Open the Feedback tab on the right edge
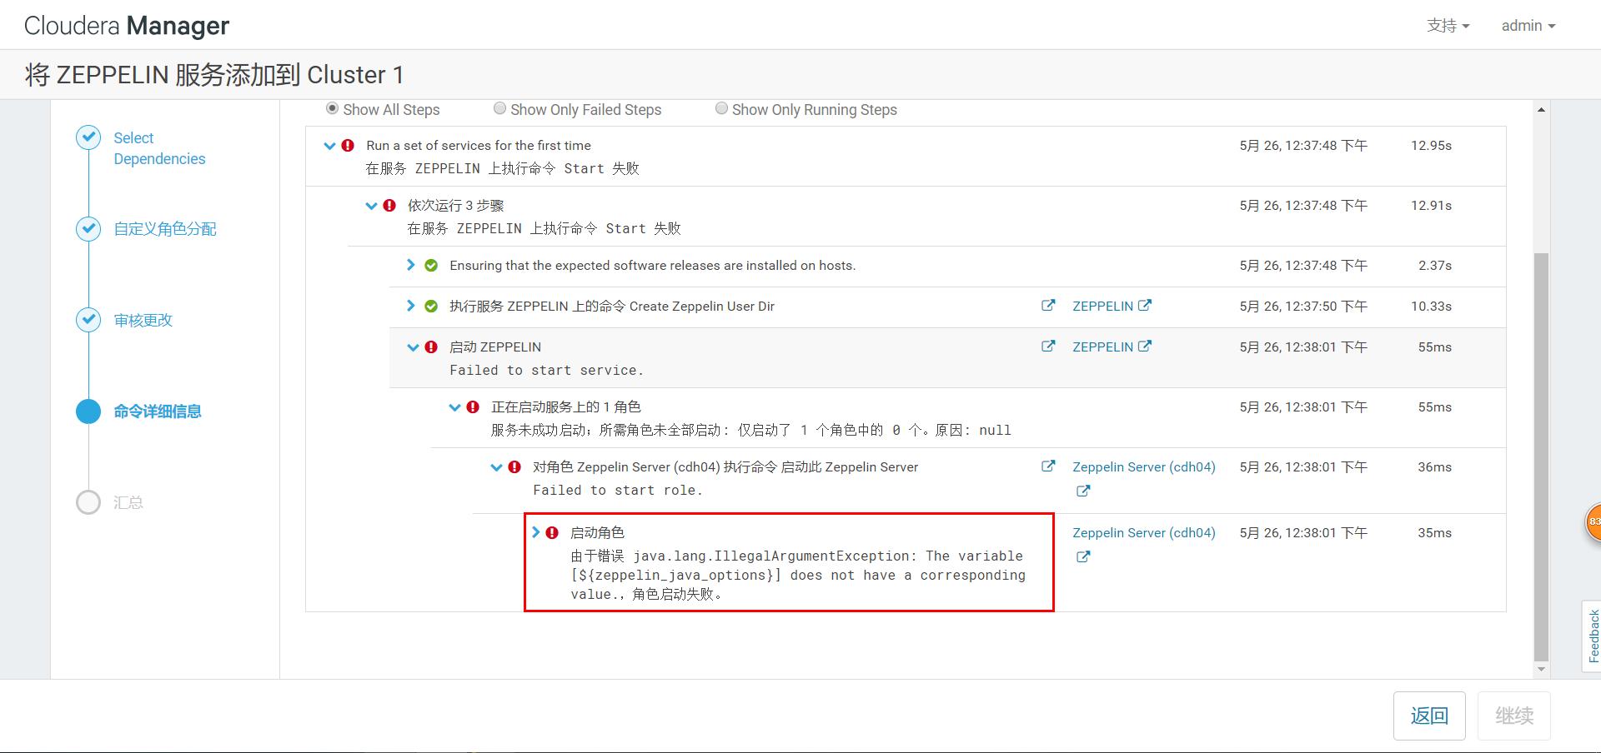This screenshot has width=1601, height=753. click(1591, 636)
